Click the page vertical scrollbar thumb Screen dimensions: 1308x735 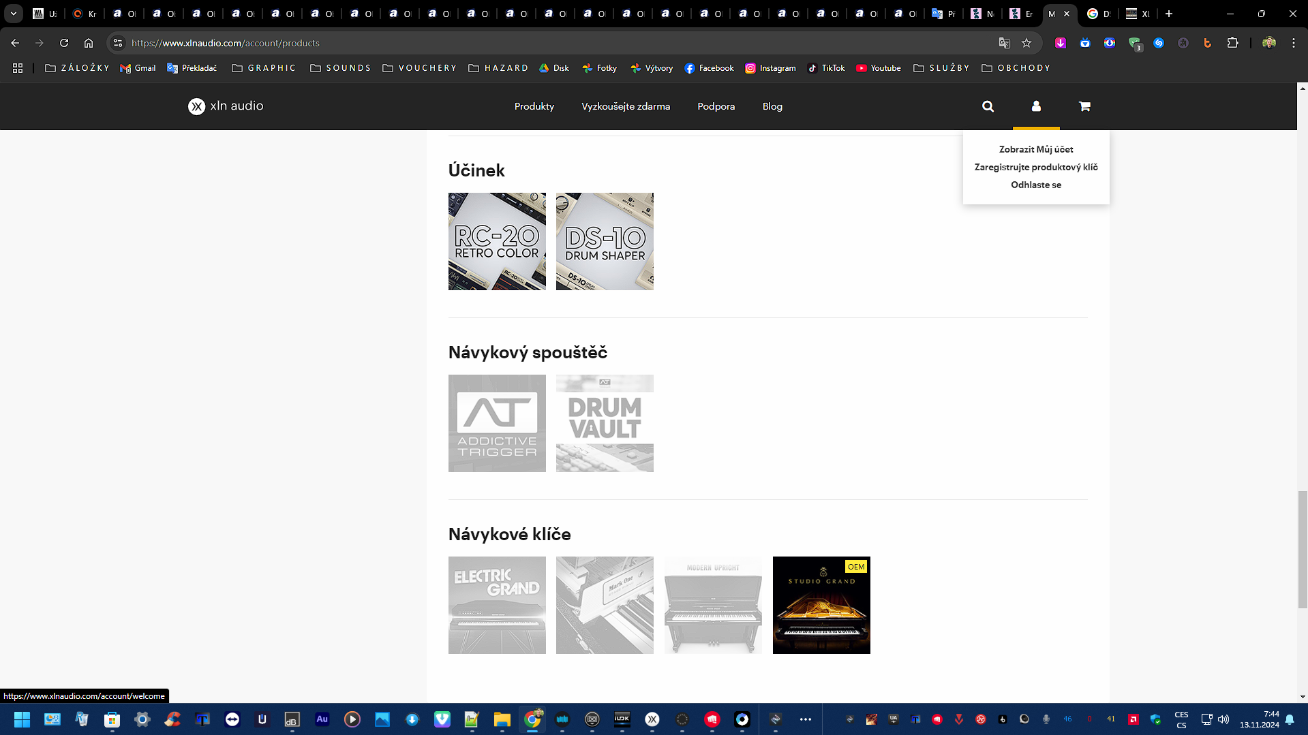pyautogui.click(x=1303, y=549)
